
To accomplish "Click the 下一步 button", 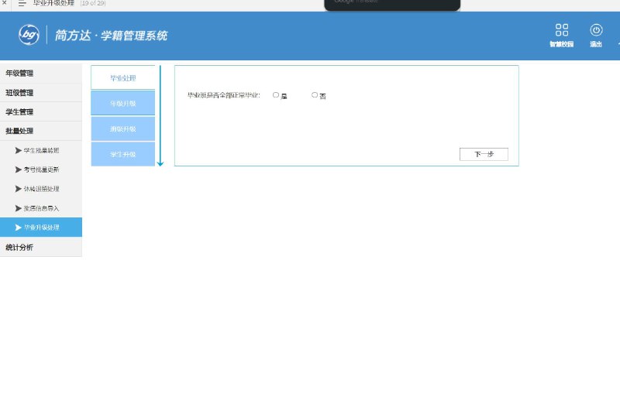I will (x=484, y=154).
